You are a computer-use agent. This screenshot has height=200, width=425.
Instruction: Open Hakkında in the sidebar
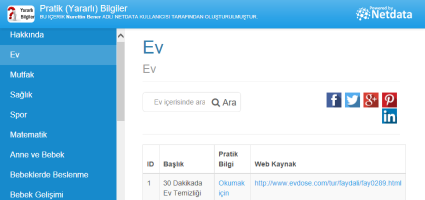(x=58, y=35)
